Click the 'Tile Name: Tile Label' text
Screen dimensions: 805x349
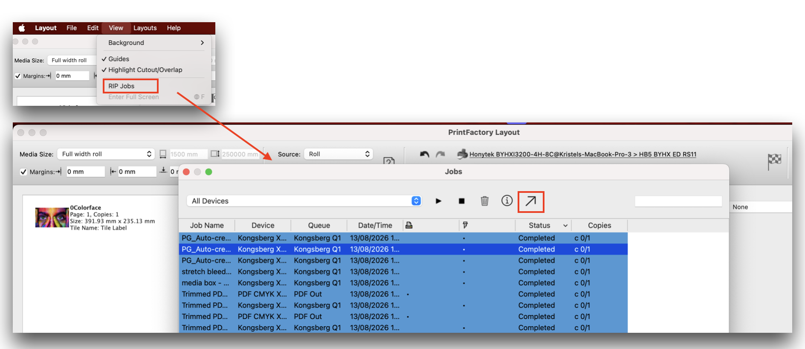pyautogui.click(x=98, y=228)
